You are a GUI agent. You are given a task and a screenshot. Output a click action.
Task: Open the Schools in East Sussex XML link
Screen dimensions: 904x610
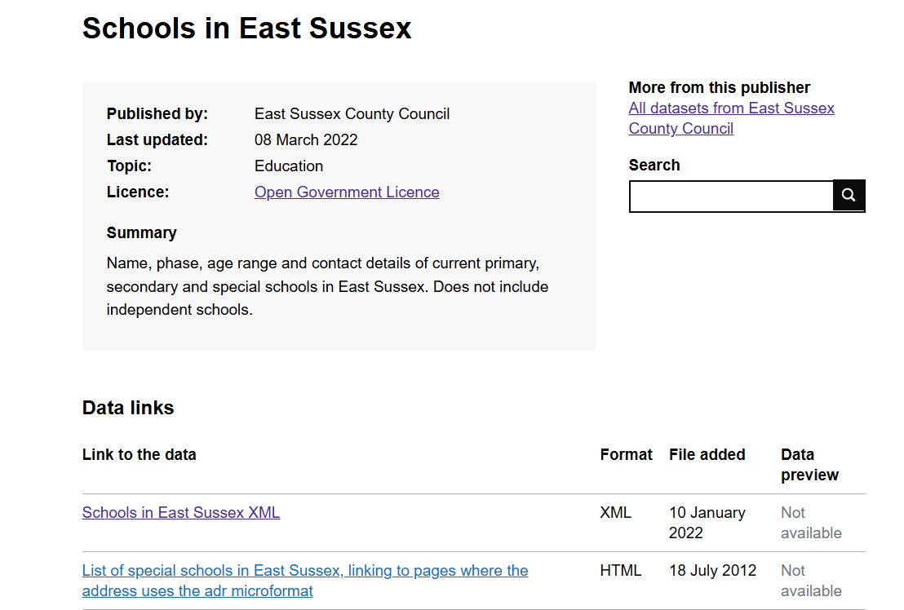coord(181,513)
